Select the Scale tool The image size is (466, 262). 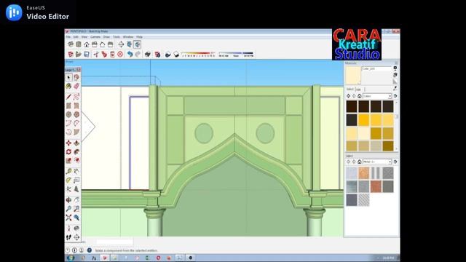coord(68,161)
